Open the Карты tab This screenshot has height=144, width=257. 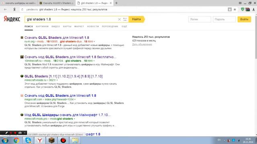(x=67, y=26)
